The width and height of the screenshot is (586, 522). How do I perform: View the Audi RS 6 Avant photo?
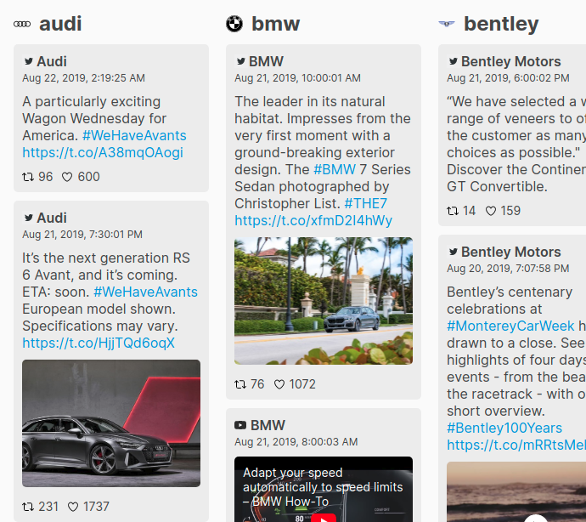[x=111, y=423]
